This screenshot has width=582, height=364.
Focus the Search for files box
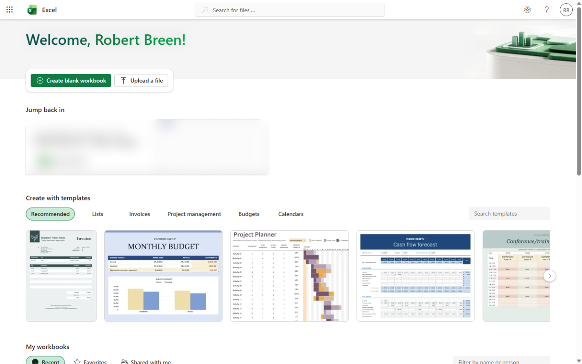pyautogui.click(x=290, y=10)
